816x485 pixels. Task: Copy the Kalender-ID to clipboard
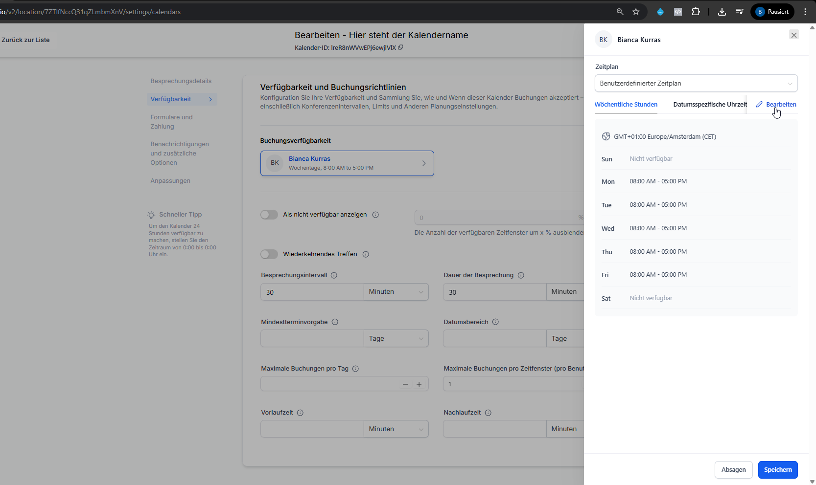400,47
